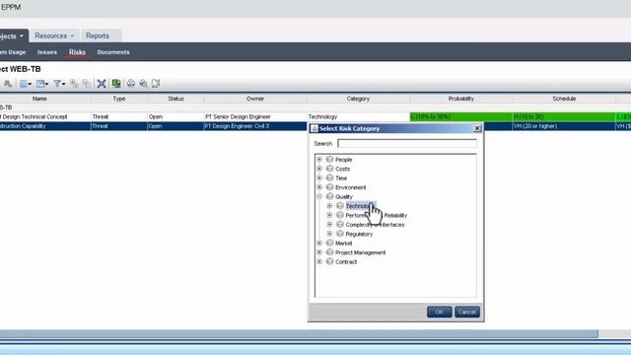This screenshot has height=355, width=631.
Task: Sort by the Category column header
Action: point(358,99)
